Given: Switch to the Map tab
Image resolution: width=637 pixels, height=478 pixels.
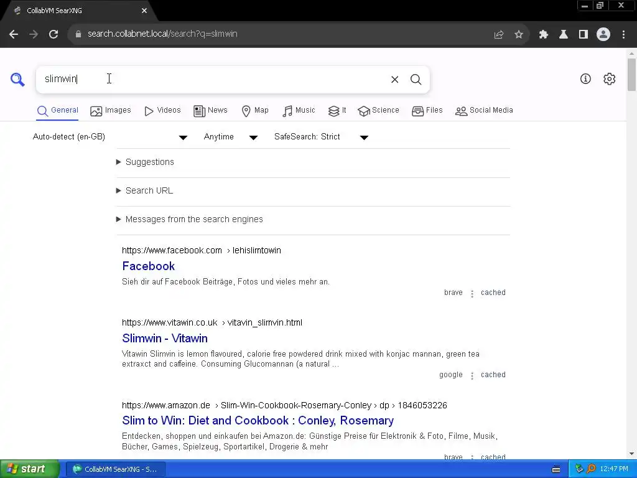Looking at the screenshot, I should 254,111.
